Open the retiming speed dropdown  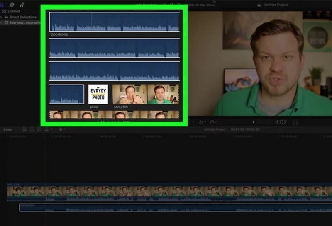pyautogui.click(x=213, y=122)
